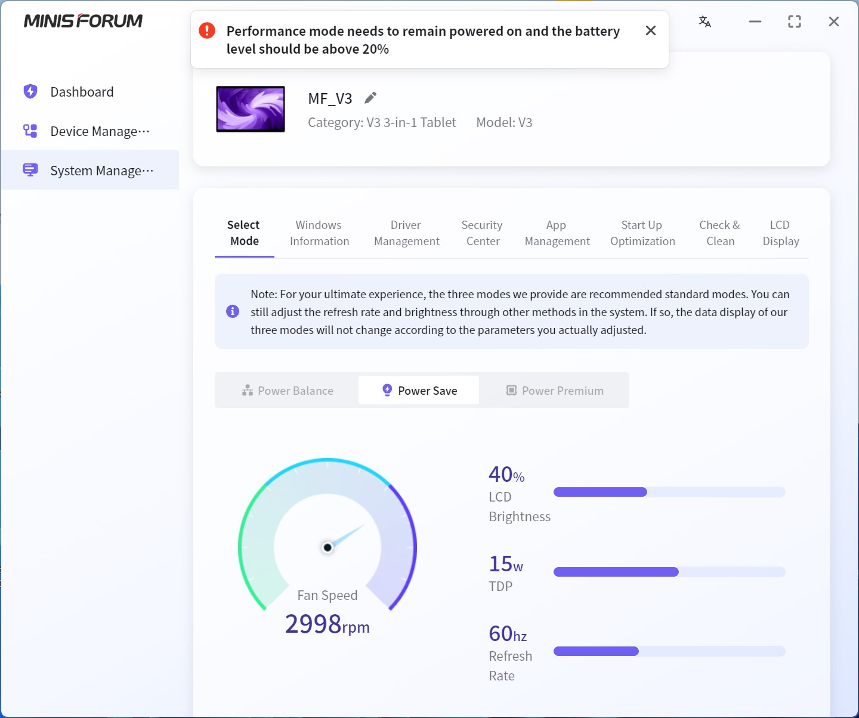Image resolution: width=859 pixels, height=718 pixels.
Task: Click the Device Management sidebar icon
Action: click(30, 131)
